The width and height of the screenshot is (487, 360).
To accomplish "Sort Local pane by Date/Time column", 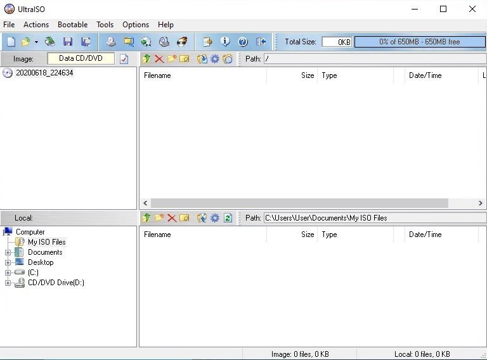I will pyautogui.click(x=441, y=235).
